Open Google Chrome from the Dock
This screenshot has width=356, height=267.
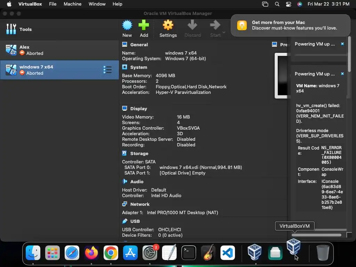111,253
